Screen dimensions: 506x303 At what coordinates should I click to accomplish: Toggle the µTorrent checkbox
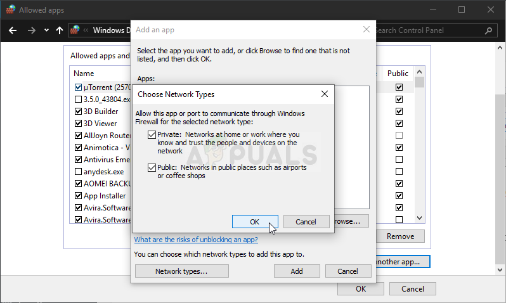(x=78, y=87)
